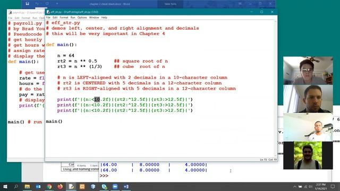This screenshot has width=340, height=191.
Task: Open the Edit menu in eff_str.py window
Action: (x=55, y=18)
